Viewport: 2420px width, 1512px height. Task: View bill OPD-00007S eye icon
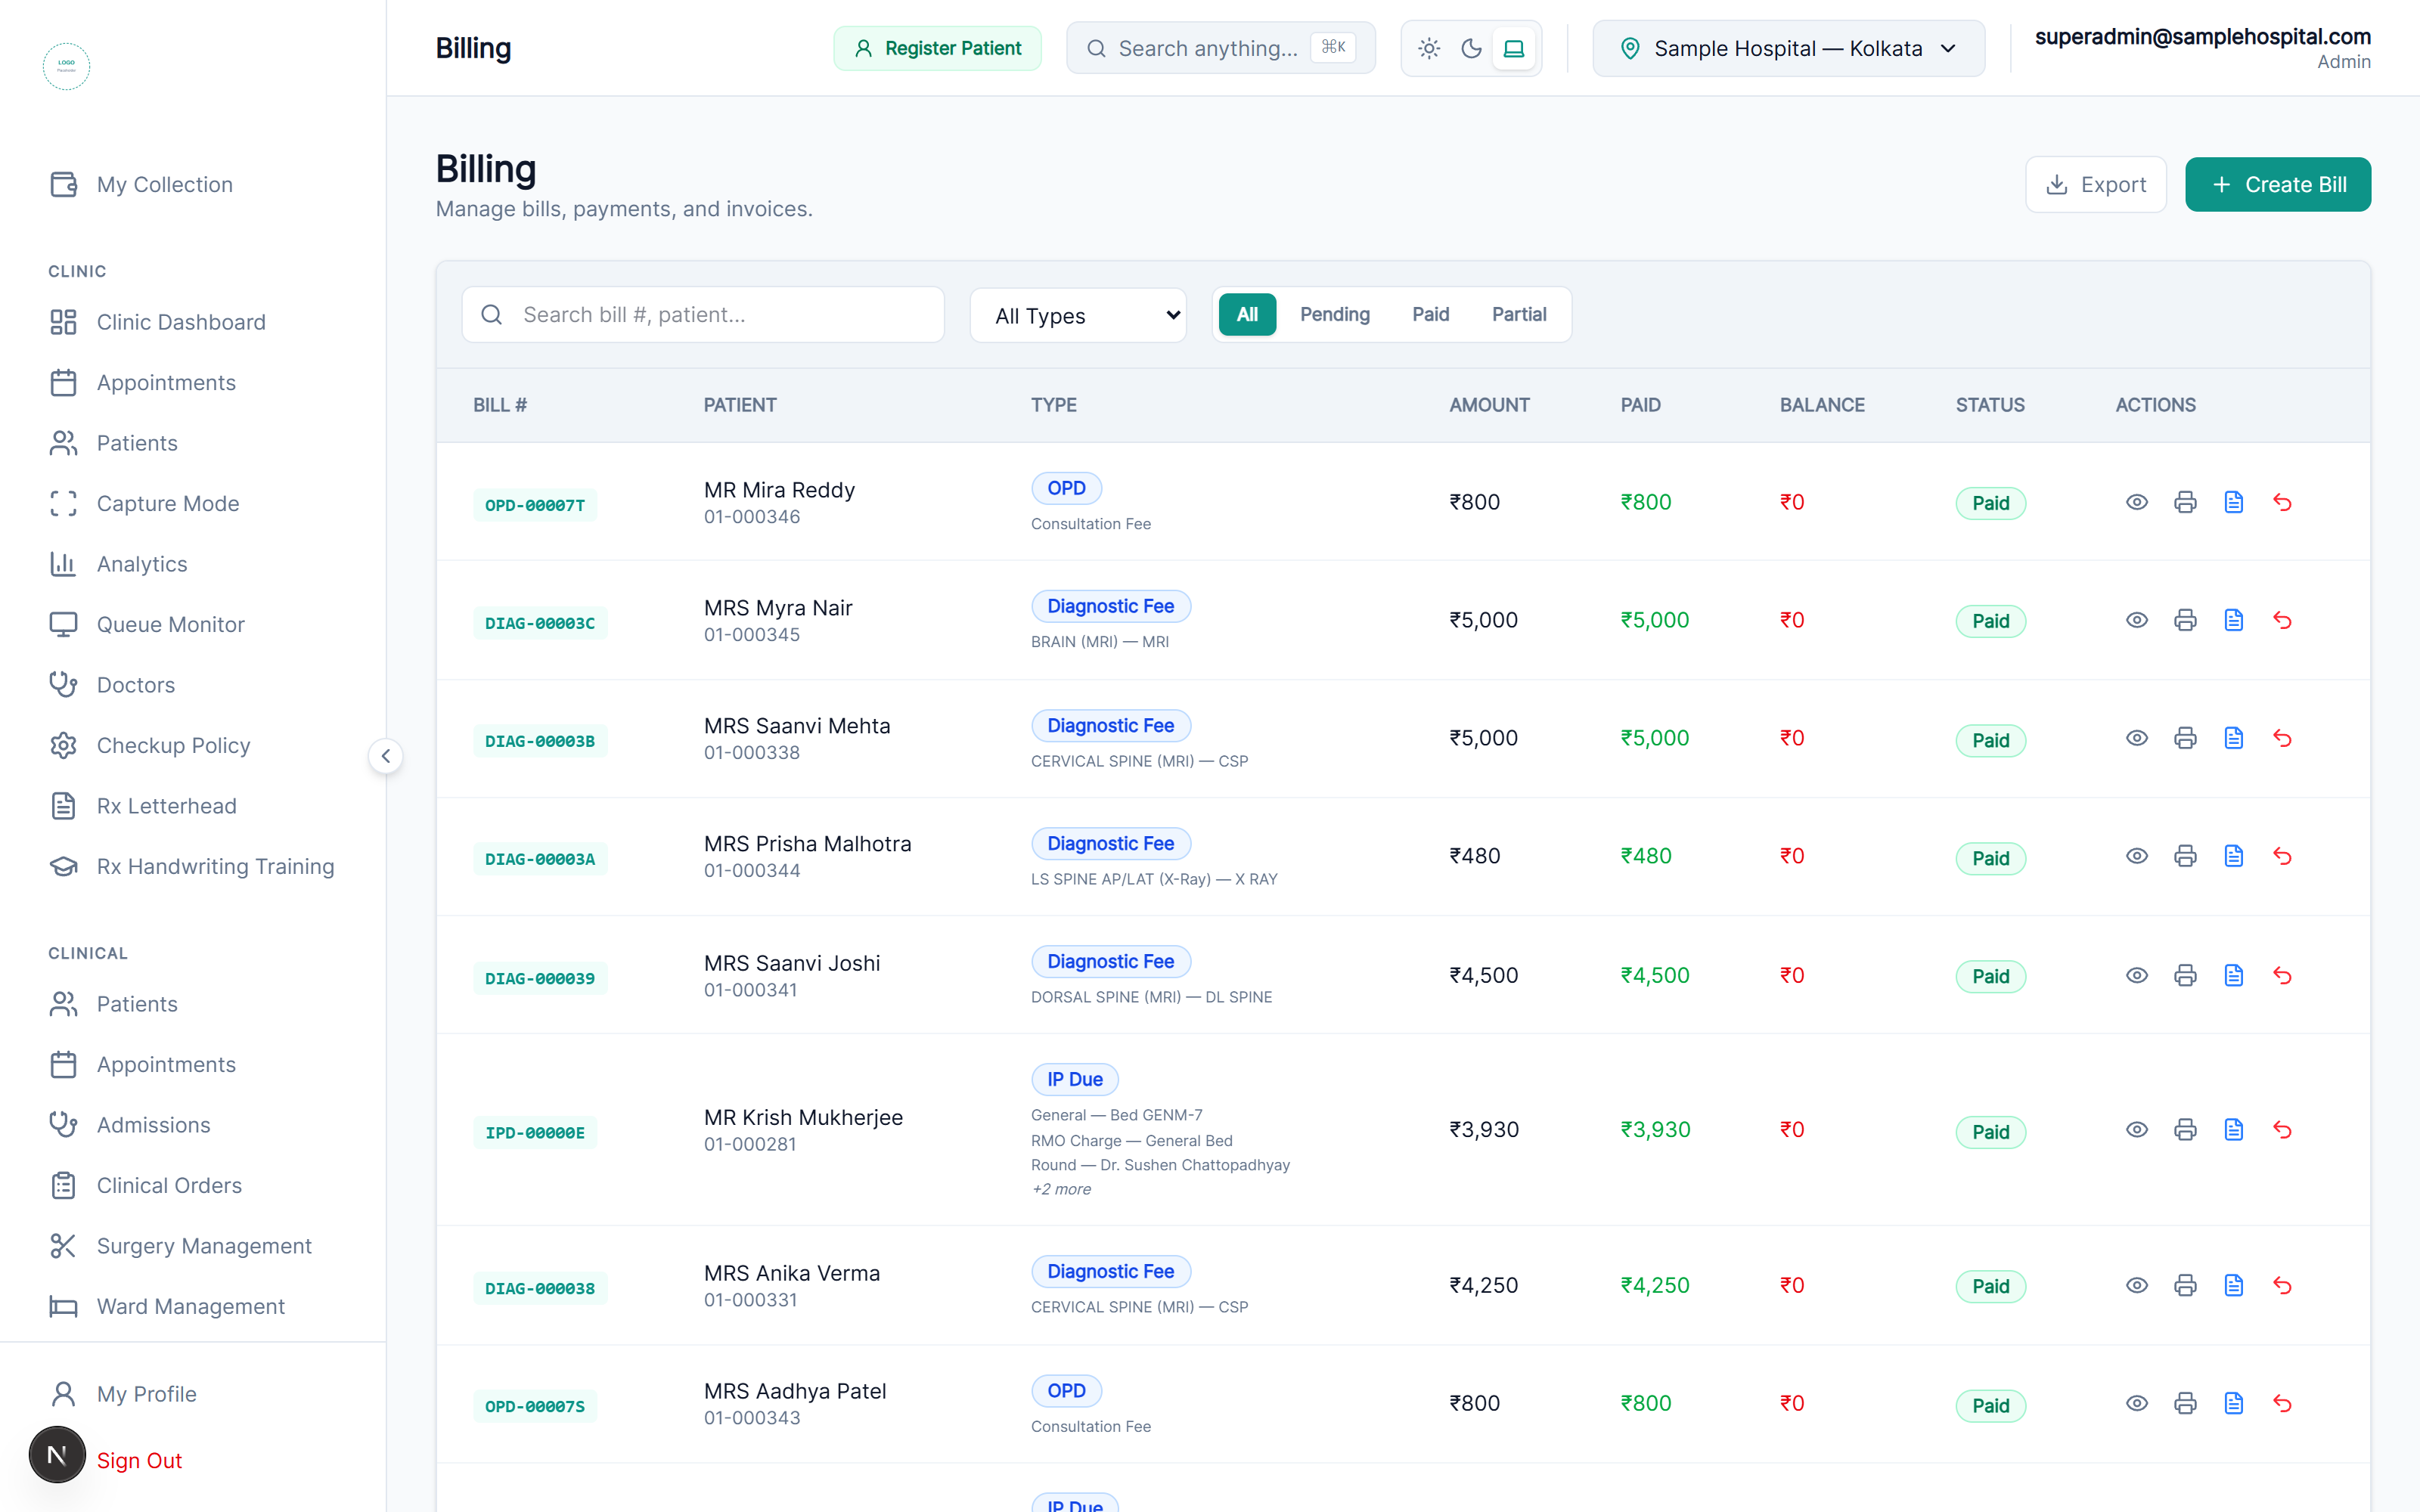tap(2136, 1403)
